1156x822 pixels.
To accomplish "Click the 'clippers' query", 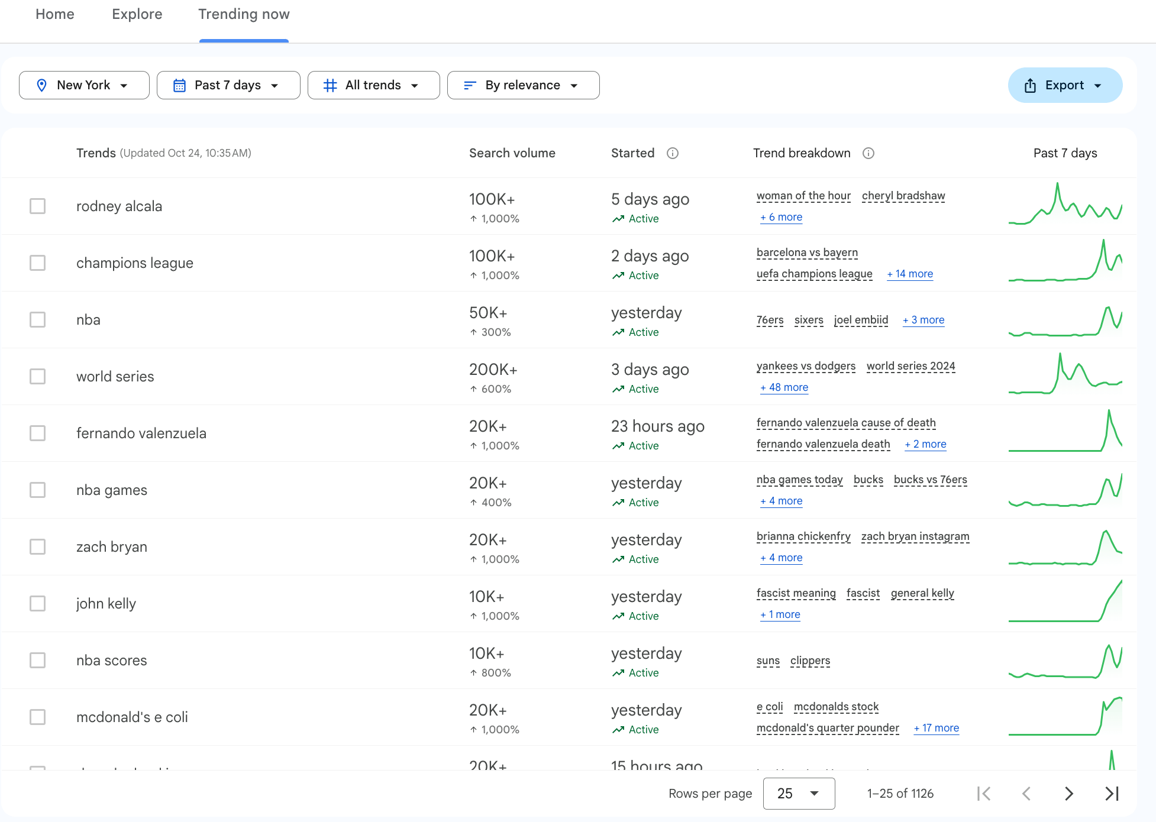I will (810, 661).
